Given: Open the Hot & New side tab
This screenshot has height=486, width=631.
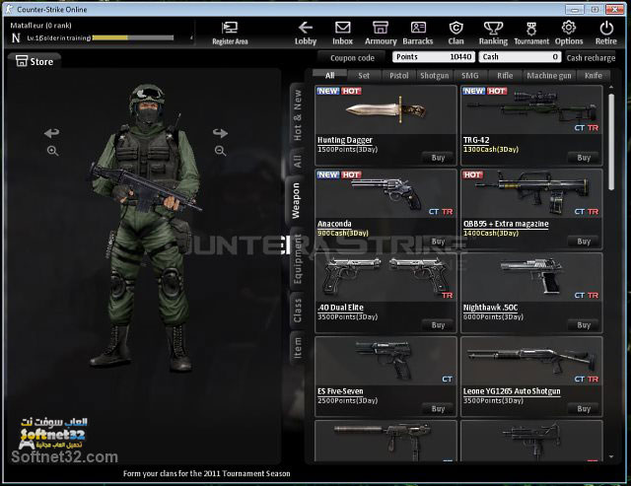Looking at the screenshot, I should pos(297,115).
